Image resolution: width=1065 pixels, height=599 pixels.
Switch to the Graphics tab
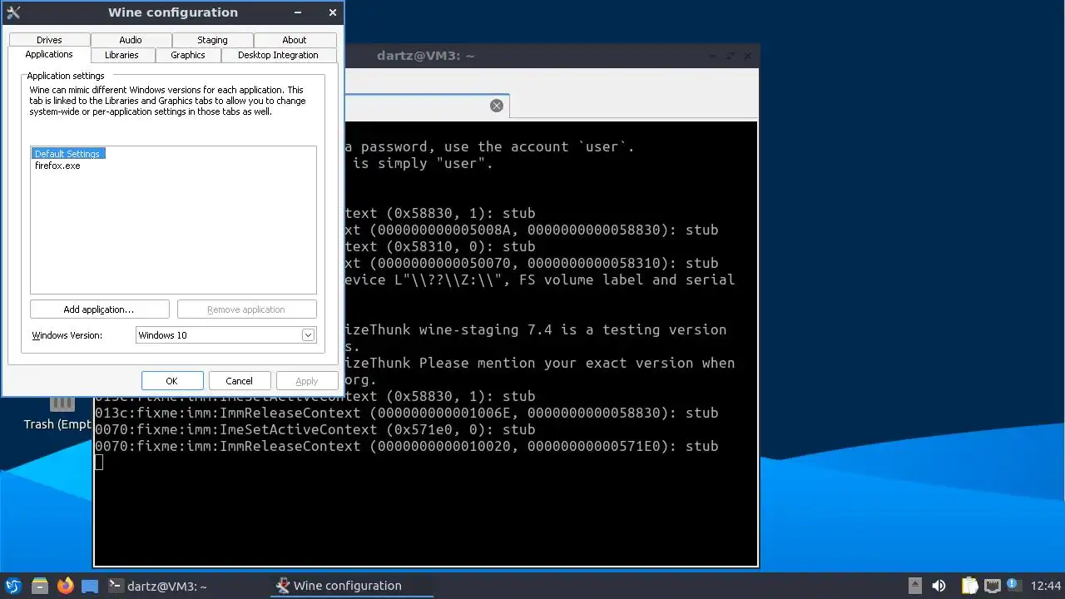click(x=188, y=55)
